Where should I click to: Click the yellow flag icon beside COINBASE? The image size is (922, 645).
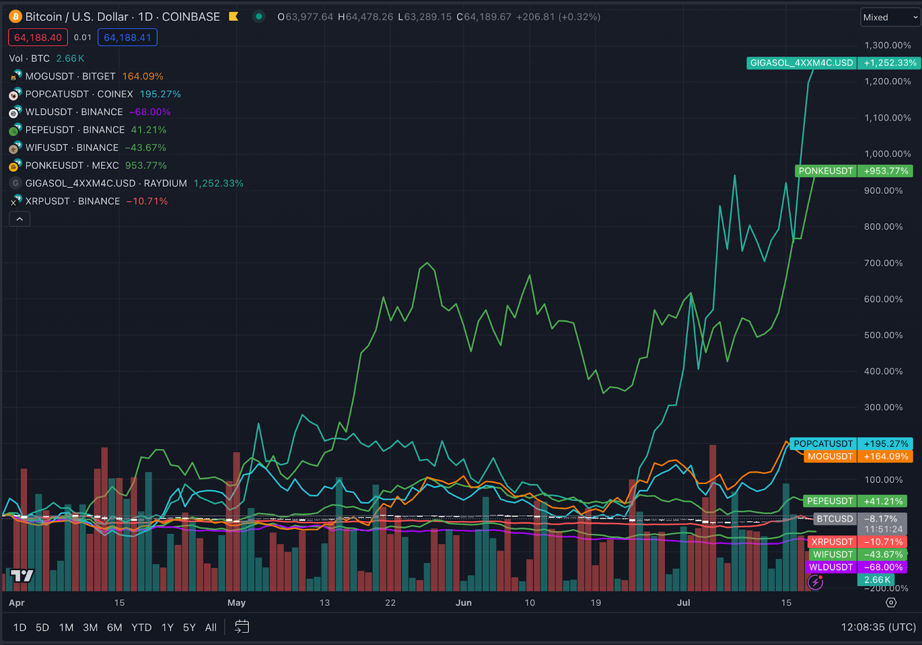(x=233, y=17)
